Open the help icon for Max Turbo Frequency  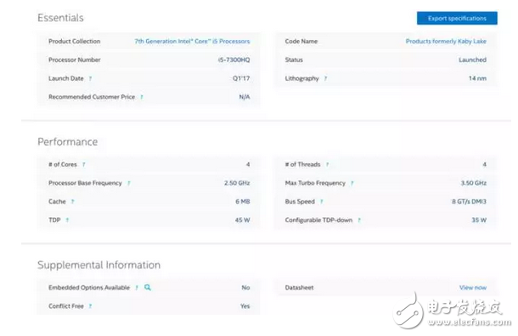point(352,183)
